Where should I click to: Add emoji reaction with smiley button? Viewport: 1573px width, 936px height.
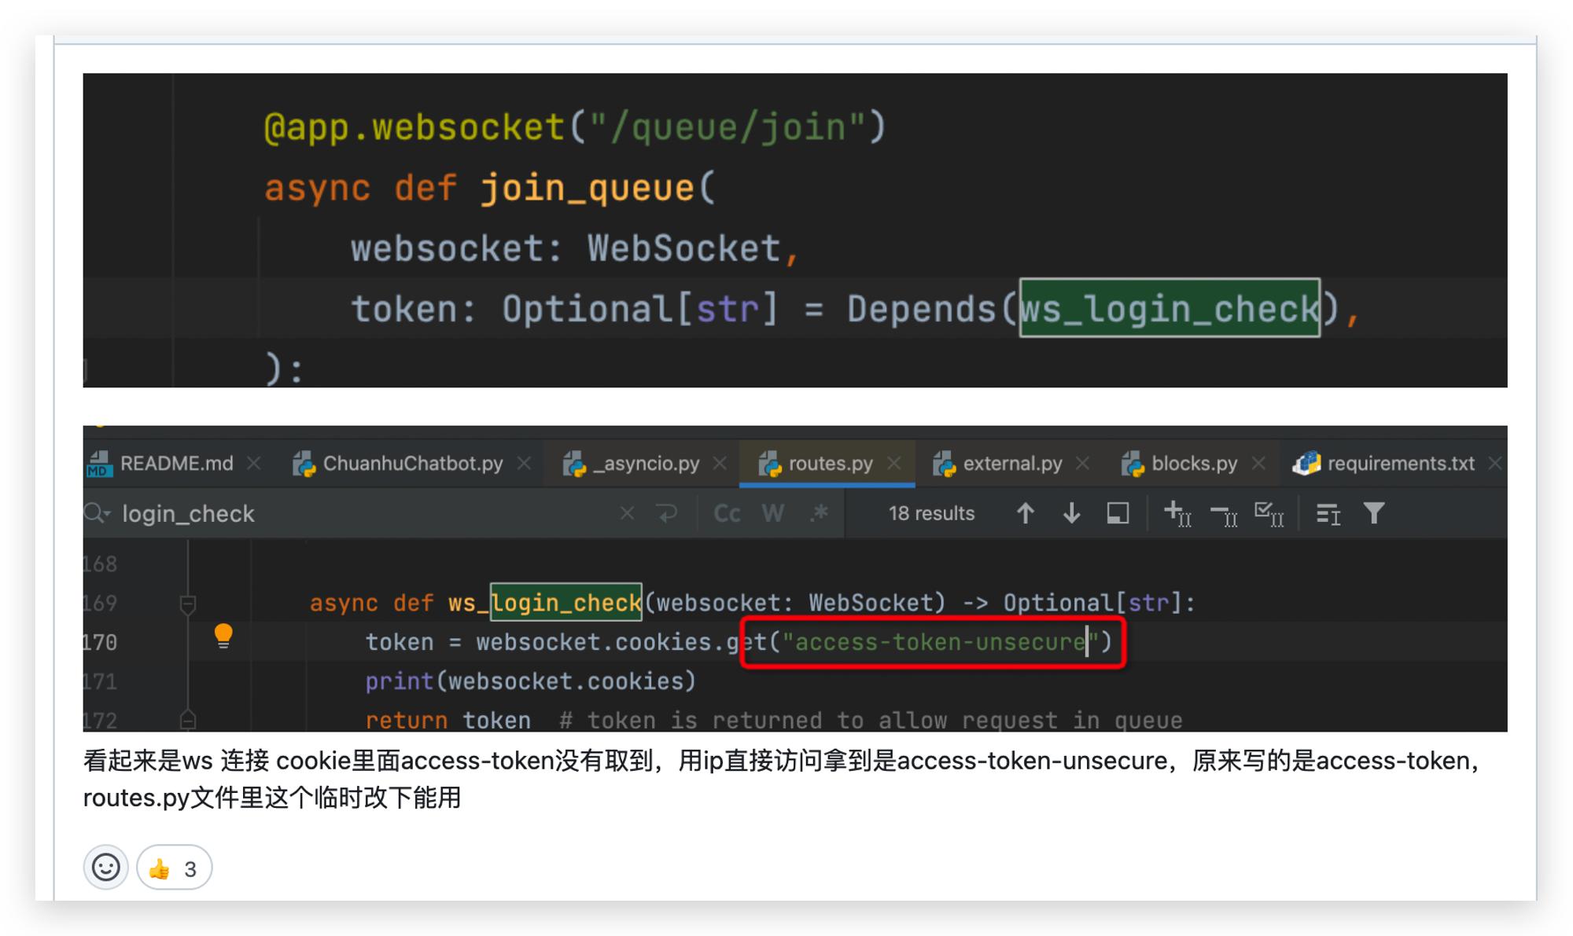pyautogui.click(x=105, y=868)
